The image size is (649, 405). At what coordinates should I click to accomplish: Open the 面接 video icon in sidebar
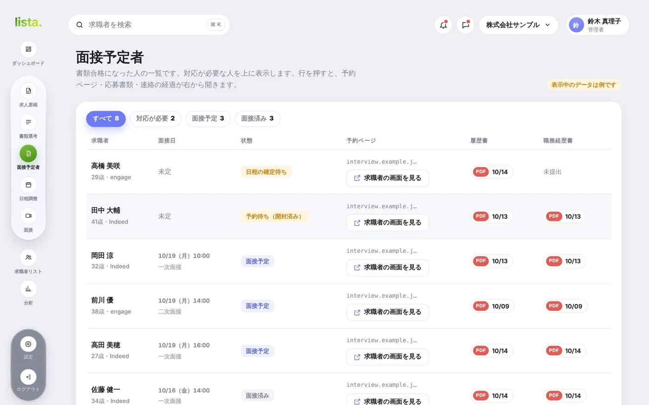click(x=28, y=216)
